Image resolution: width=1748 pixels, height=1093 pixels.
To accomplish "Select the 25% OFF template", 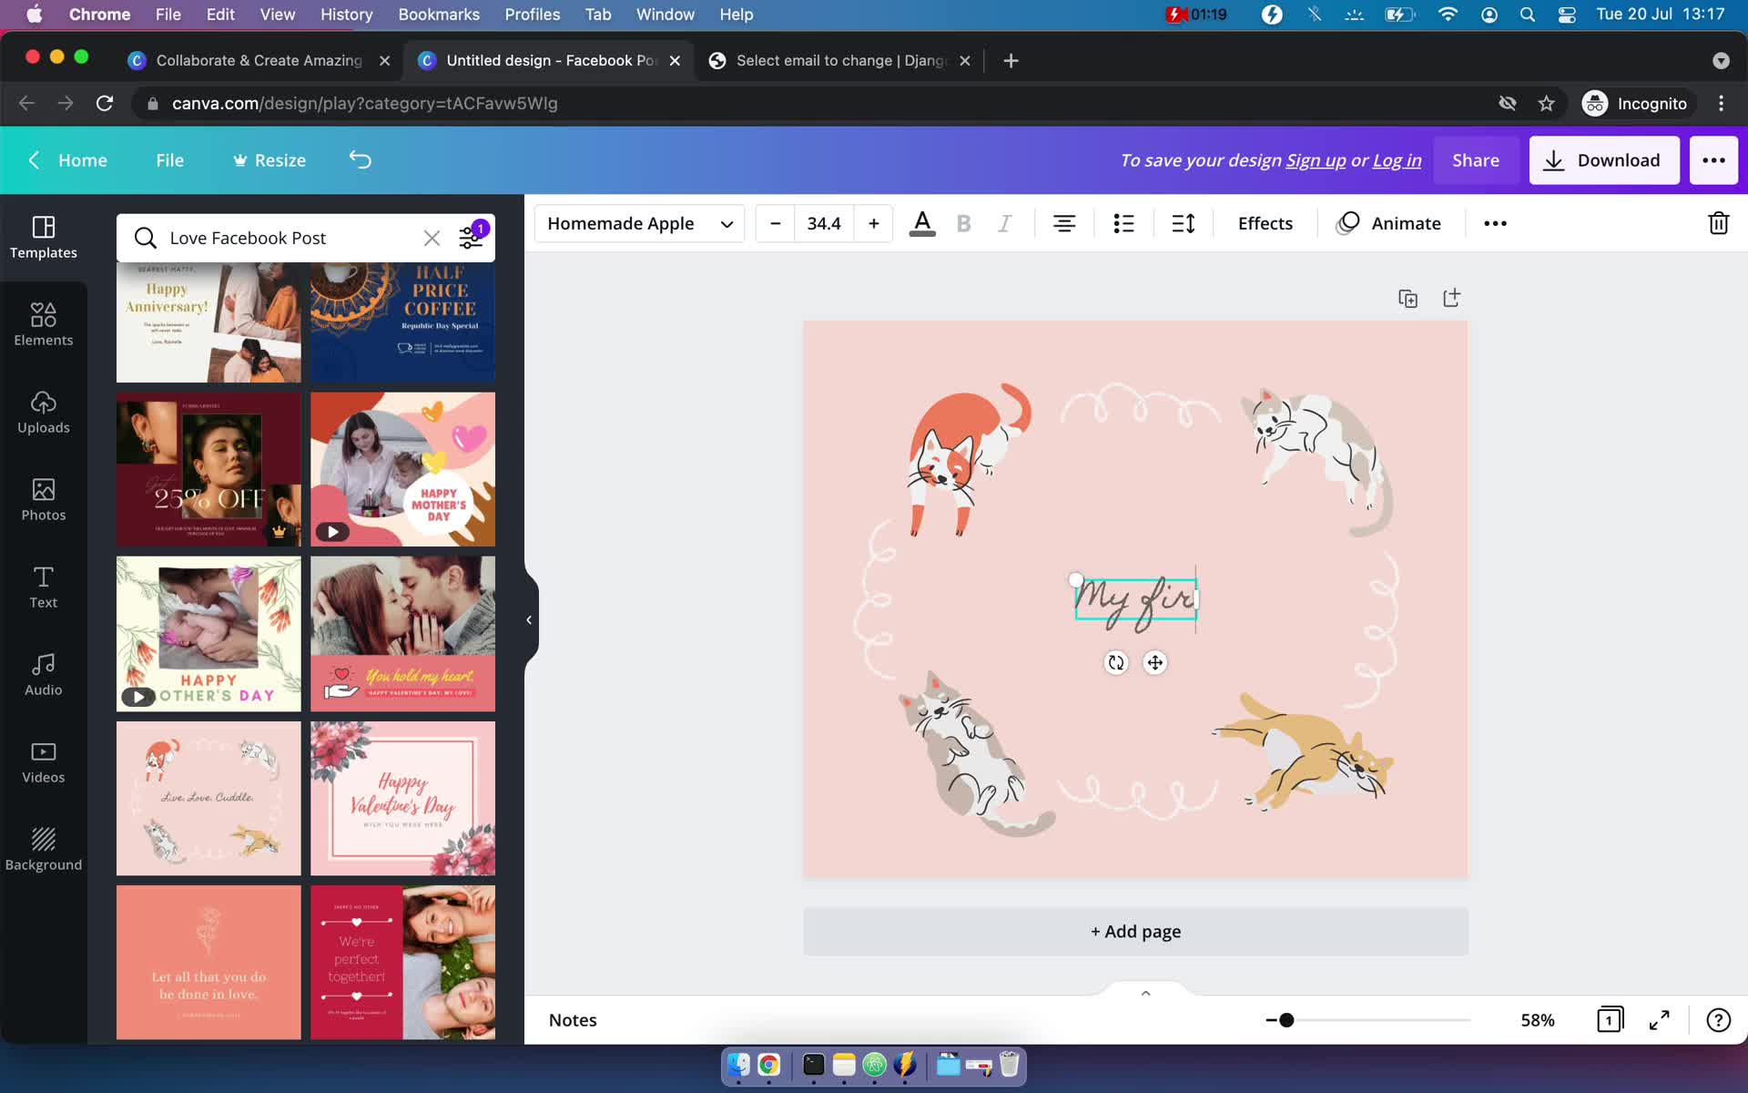I will (208, 469).
